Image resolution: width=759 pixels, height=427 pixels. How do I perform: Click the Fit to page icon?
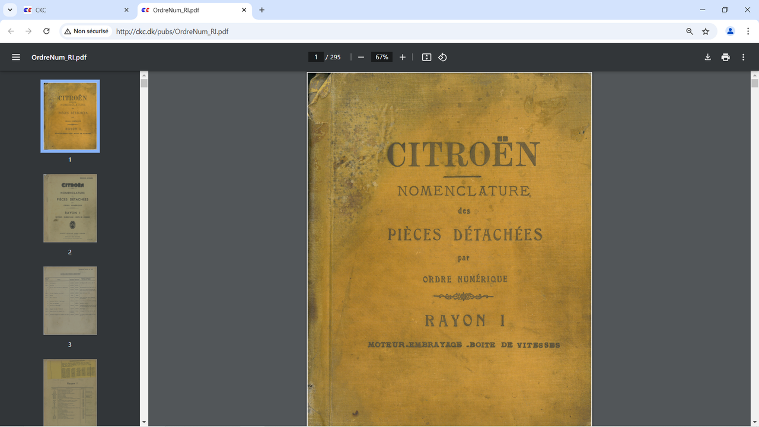click(x=426, y=57)
